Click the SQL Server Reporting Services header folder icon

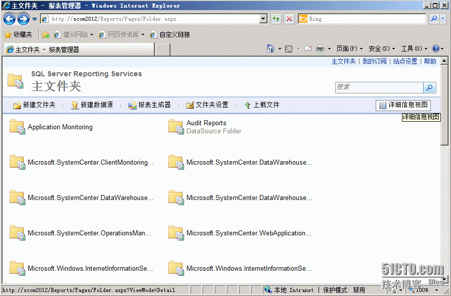(16, 81)
